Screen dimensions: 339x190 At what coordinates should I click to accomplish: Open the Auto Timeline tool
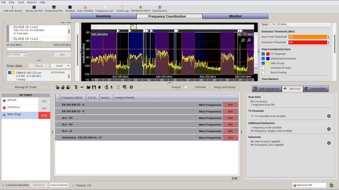click(85, 9)
